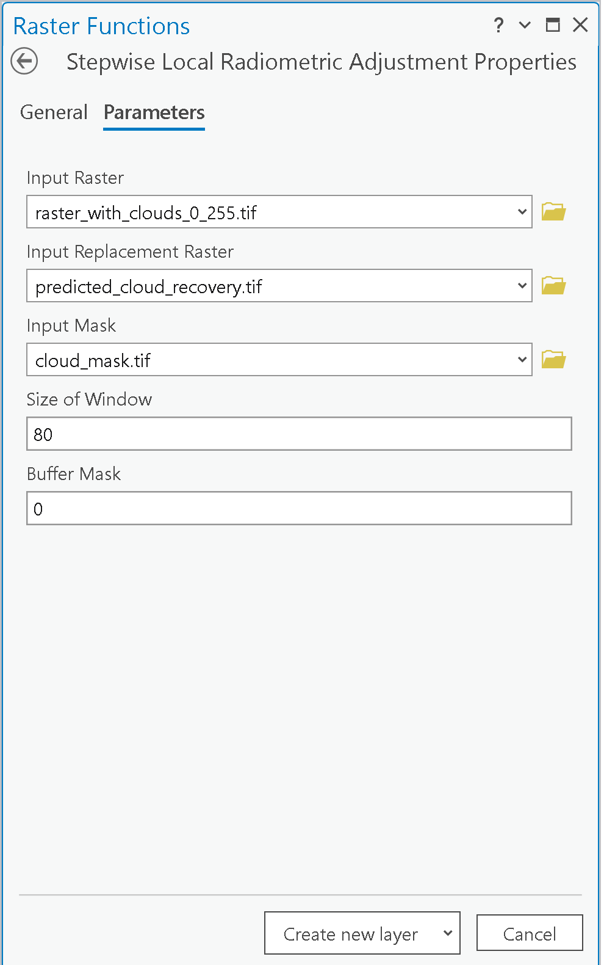The width and height of the screenshot is (604, 965).
Task: Maximize the Raster Functions pane
Action: (553, 25)
